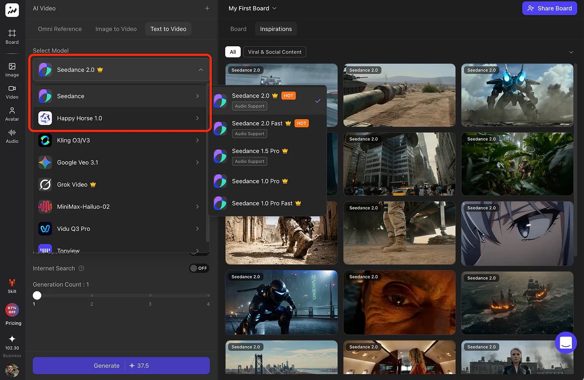Open the tank cannon desert thumbnail
The height and width of the screenshot is (380, 584).
[399, 95]
